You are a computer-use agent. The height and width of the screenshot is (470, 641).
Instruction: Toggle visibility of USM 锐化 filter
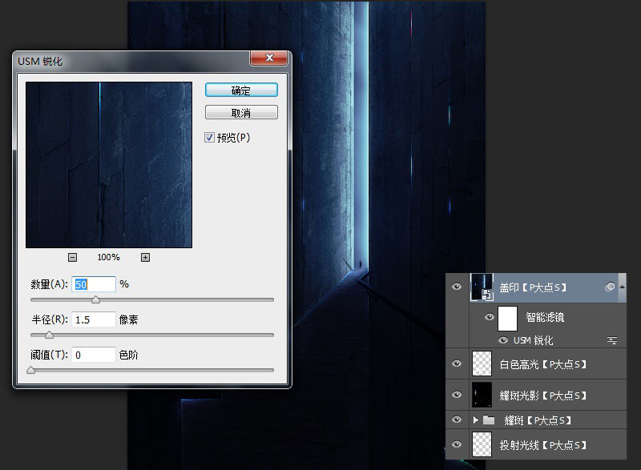pos(503,340)
